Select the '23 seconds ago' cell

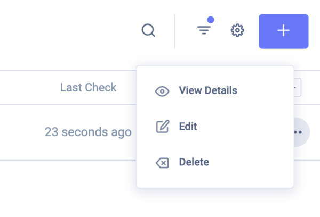pos(88,132)
